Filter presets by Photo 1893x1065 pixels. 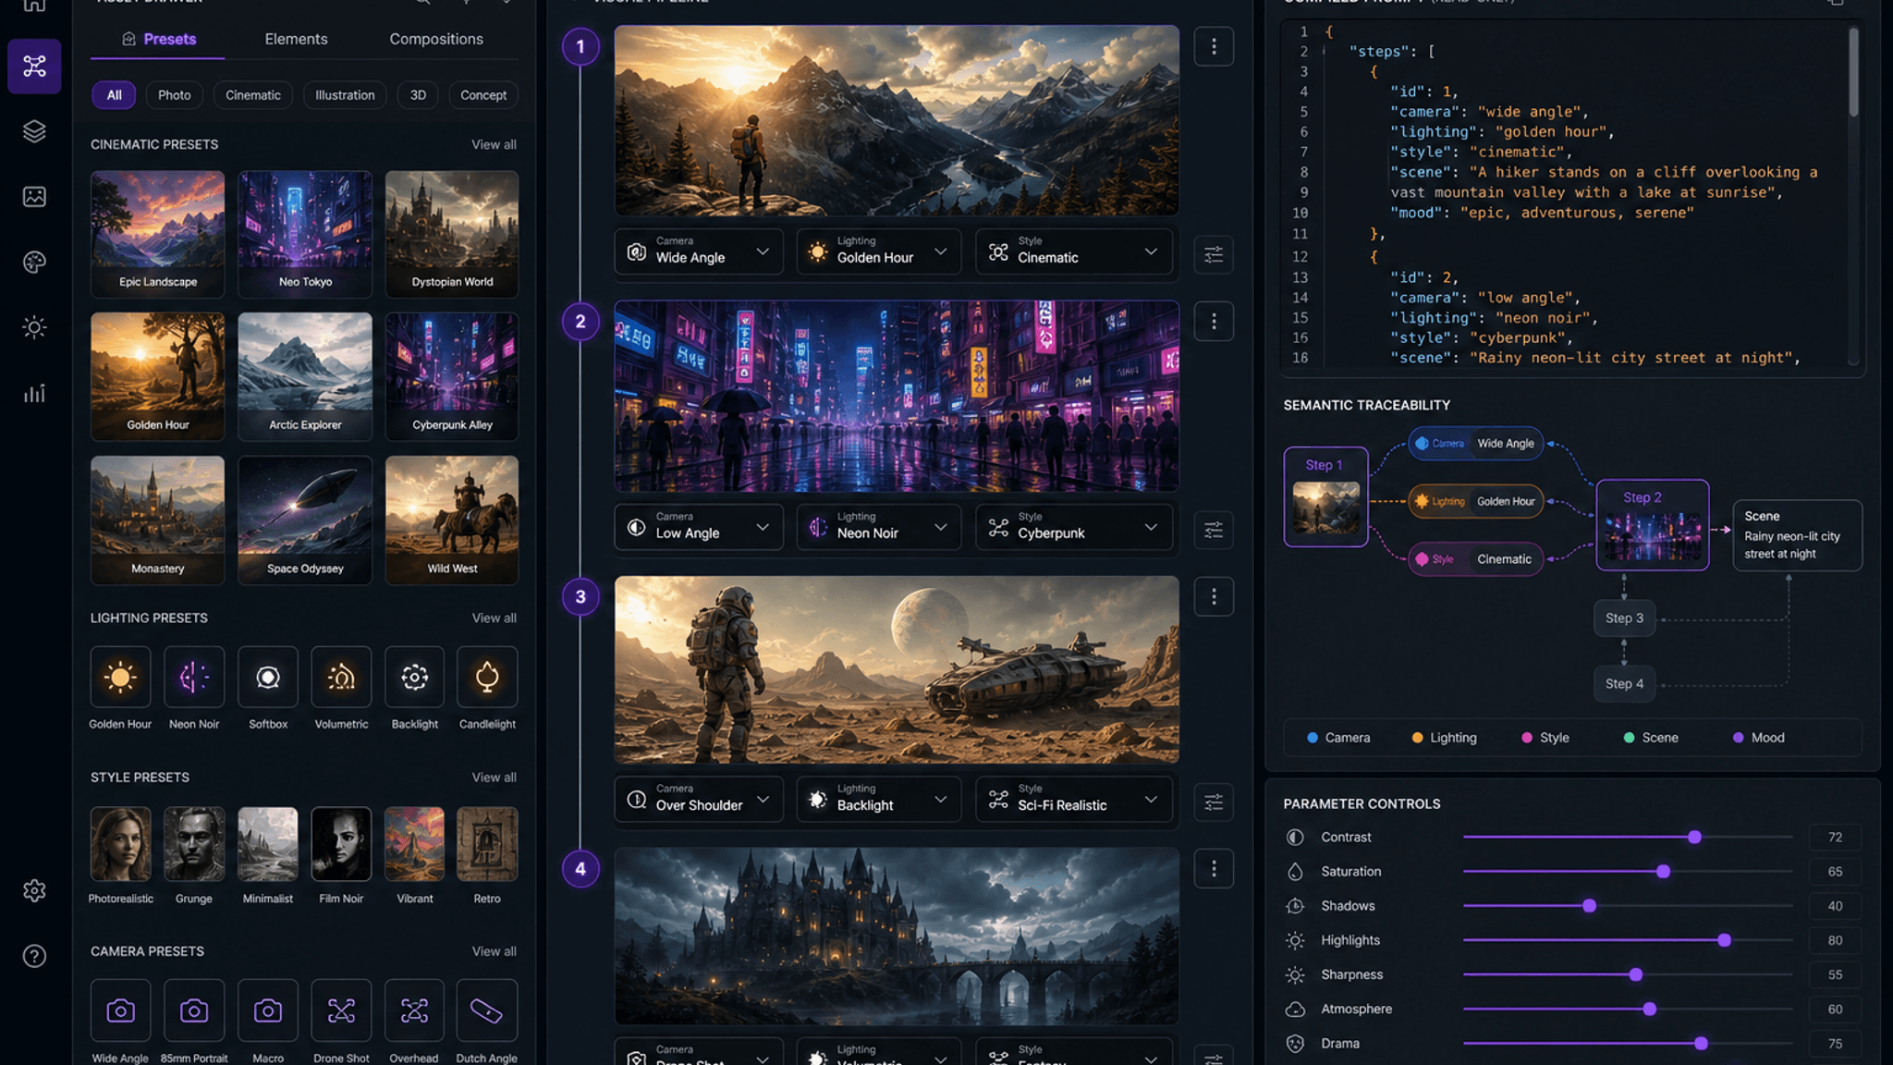pos(174,95)
